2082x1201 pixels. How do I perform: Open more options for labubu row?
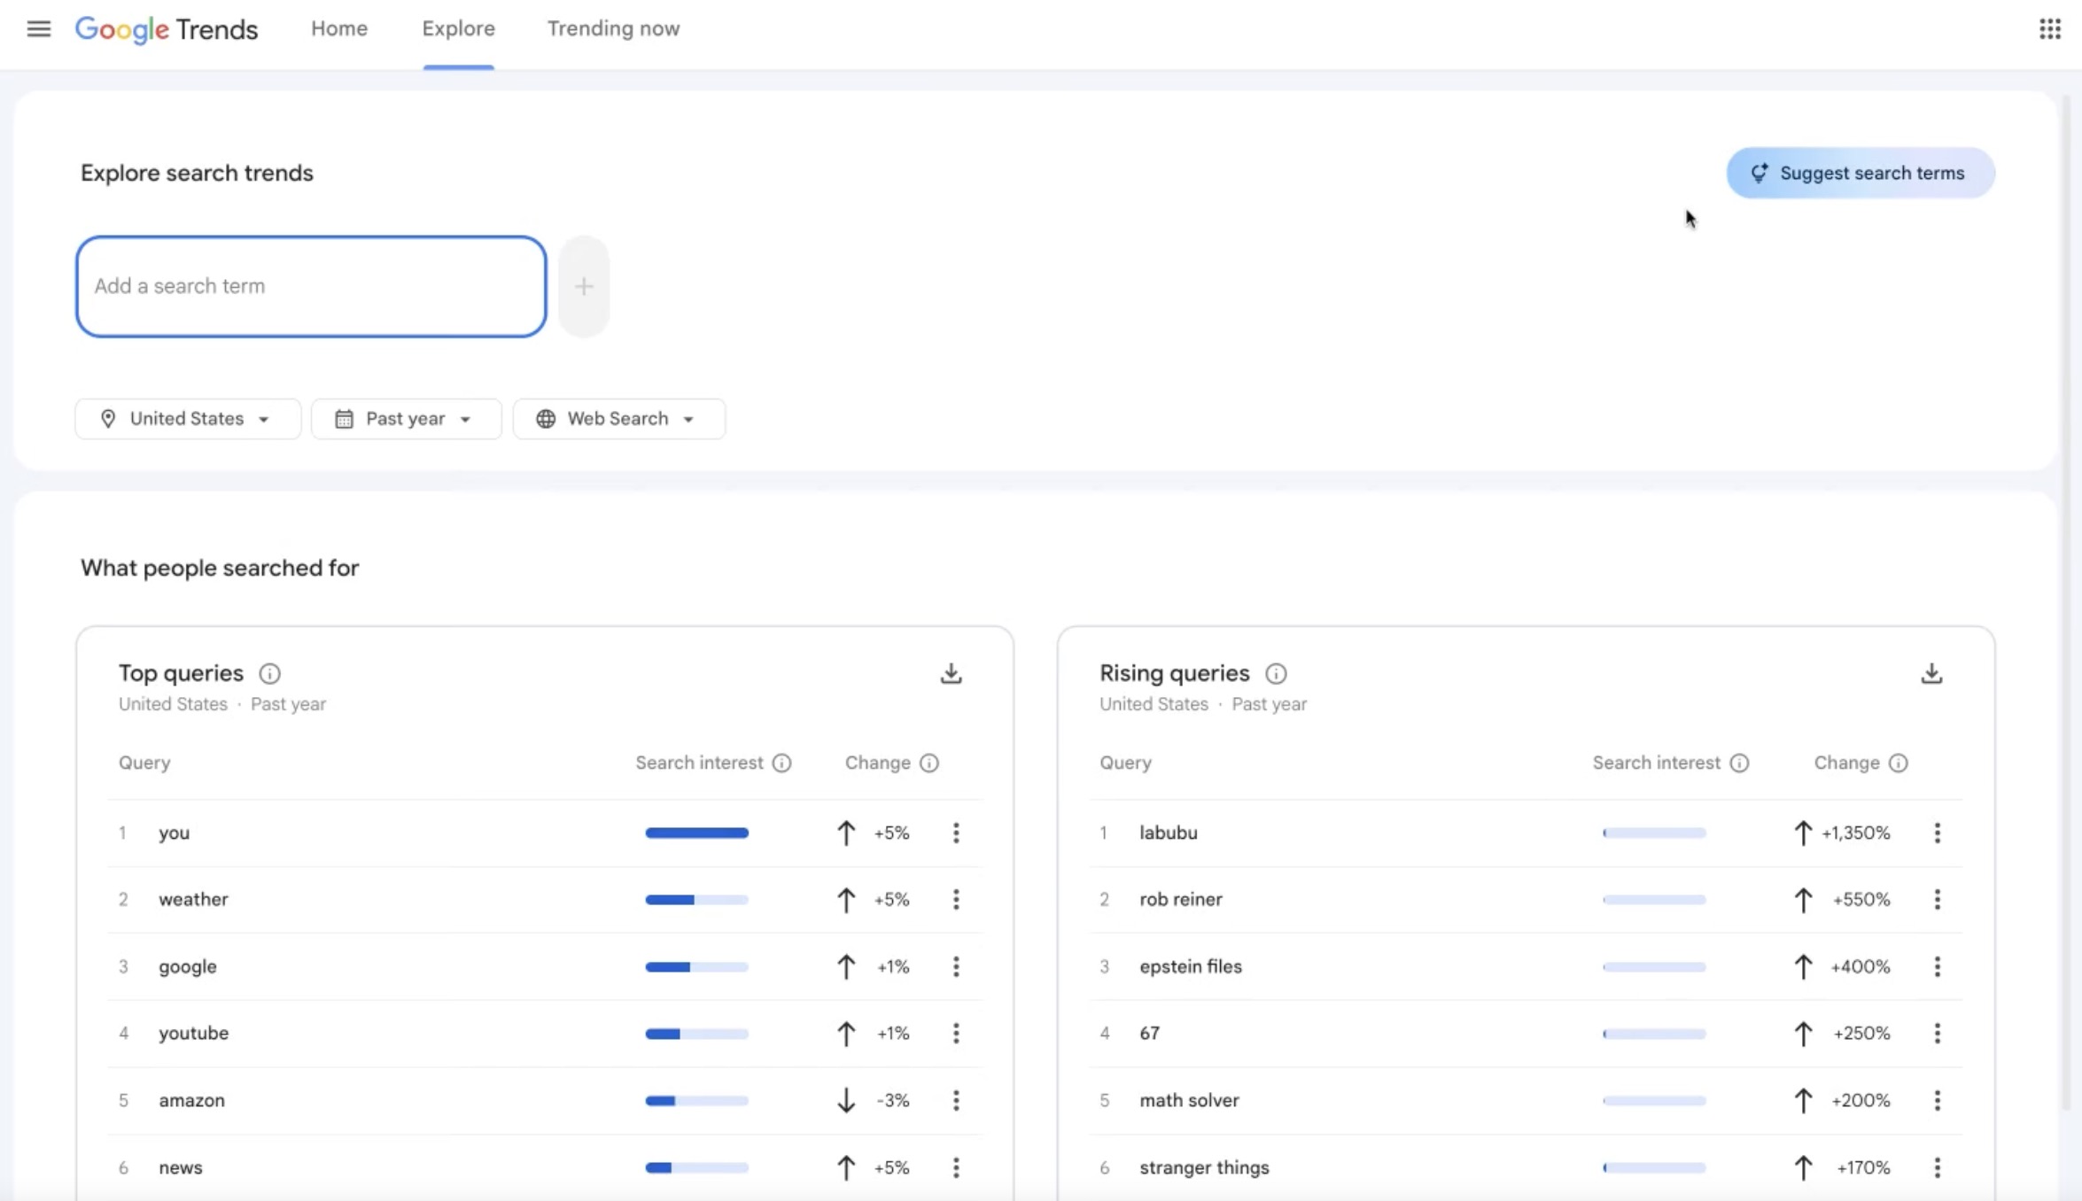(1937, 833)
